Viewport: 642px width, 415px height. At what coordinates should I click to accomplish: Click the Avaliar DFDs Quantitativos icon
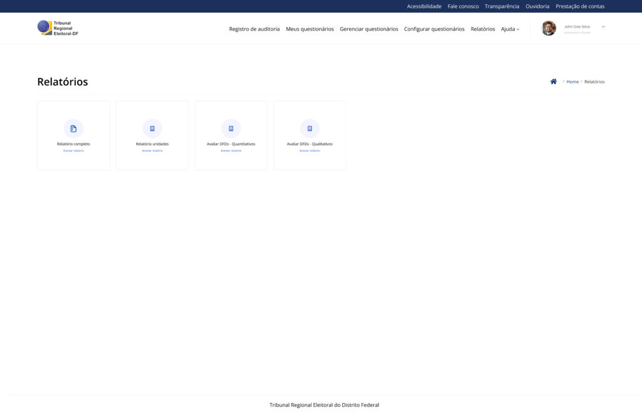[231, 129]
